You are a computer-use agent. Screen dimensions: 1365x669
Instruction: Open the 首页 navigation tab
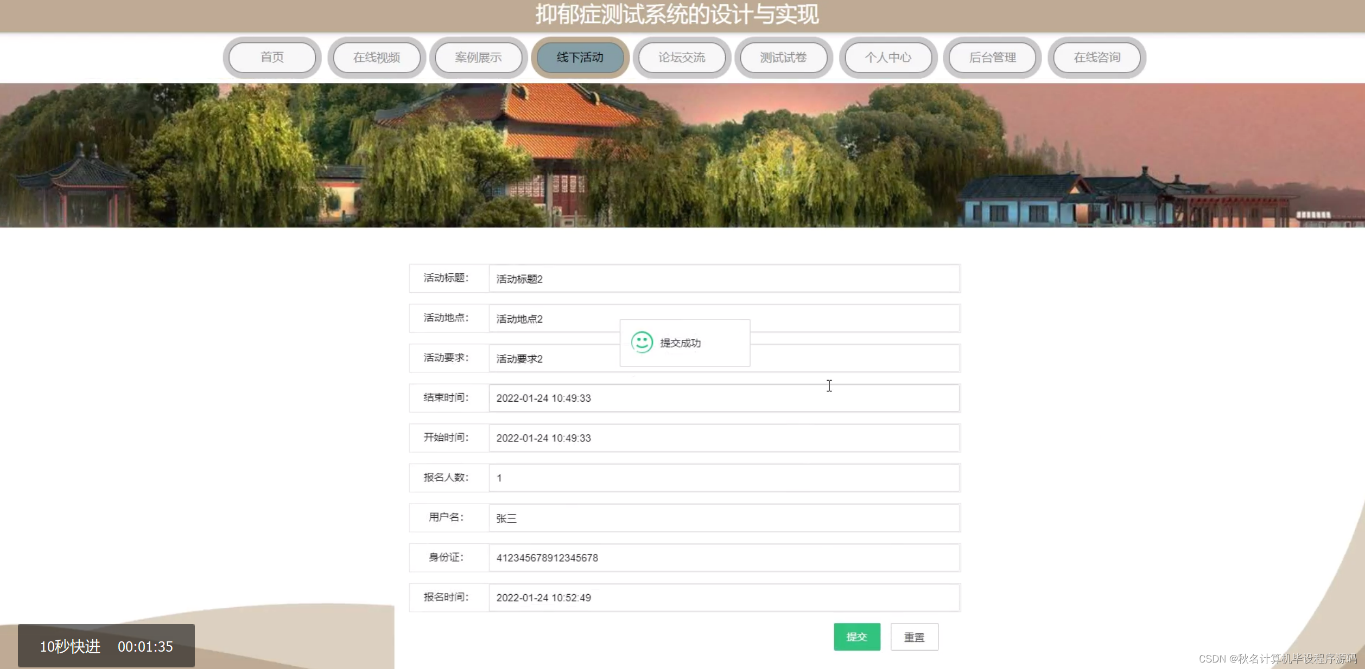pos(271,57)
